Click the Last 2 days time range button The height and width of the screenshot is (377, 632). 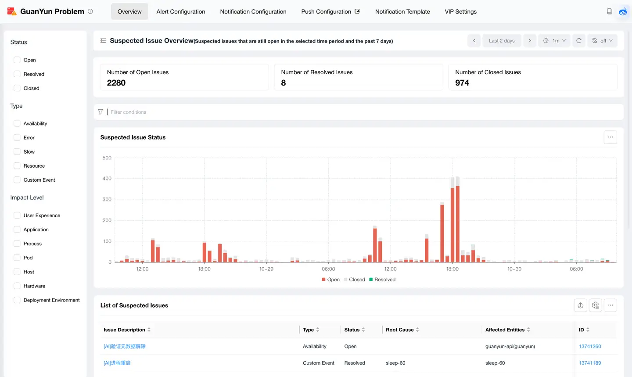(x=502, y=41)
